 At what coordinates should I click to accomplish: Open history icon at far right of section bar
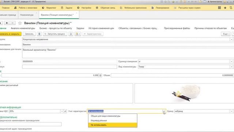[231, 8]
